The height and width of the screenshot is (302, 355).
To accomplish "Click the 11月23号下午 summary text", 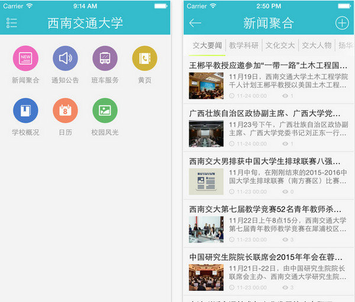I will click(288, 128).
